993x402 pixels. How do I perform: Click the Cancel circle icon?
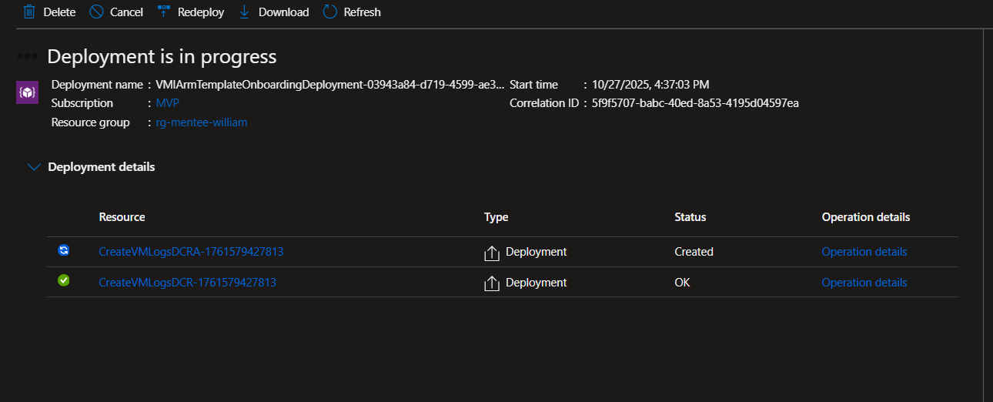(x=96, y=12)
